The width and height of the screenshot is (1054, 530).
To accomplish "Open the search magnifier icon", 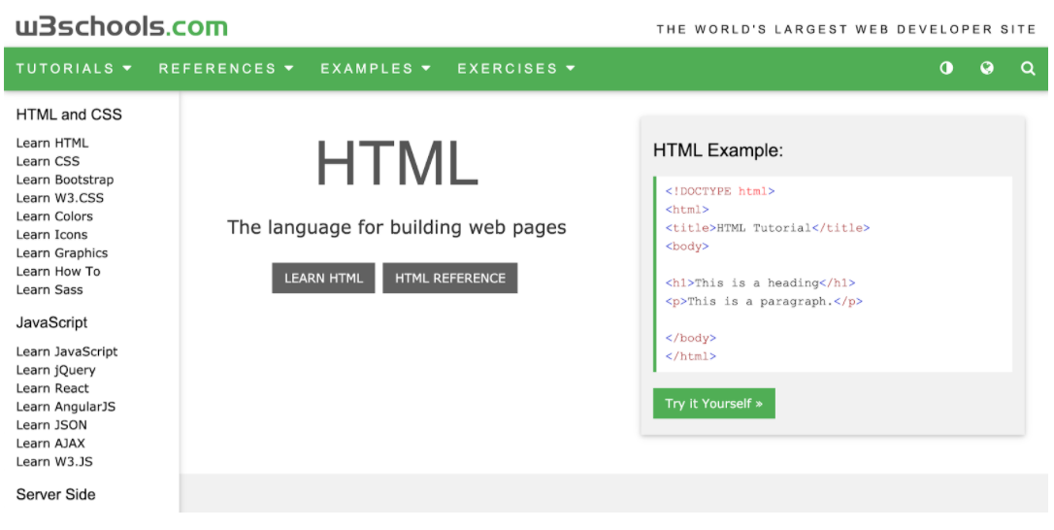I will (x=1028, y=68).
